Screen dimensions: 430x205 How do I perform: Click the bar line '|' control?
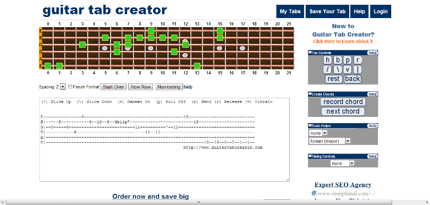click(x=358, y=70)
